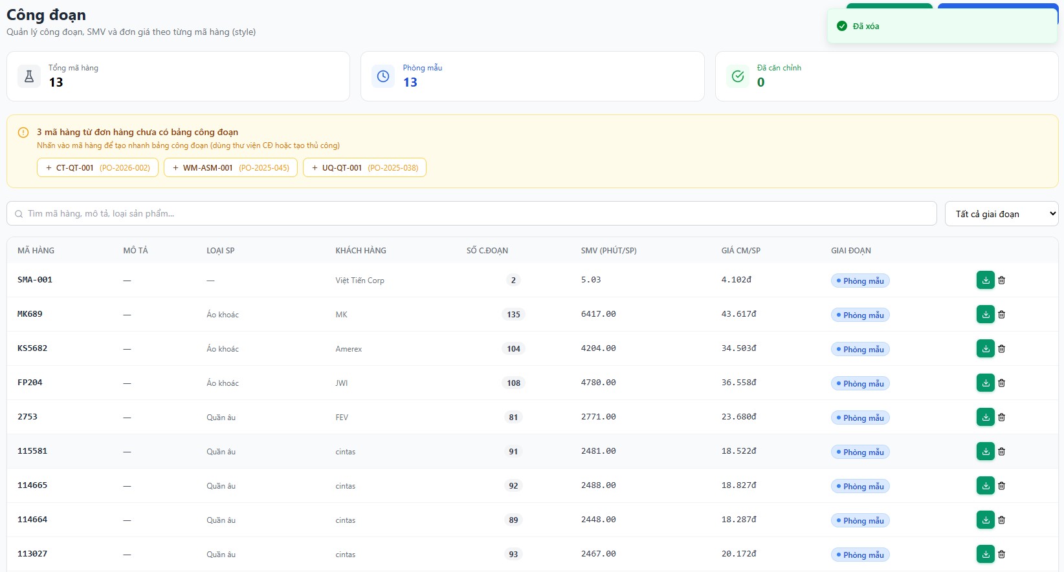Image resolution: width=1064 pixels, height=572 pixels.
Task: Remove style 115581 with trash icon
Action: [1001, 452]
